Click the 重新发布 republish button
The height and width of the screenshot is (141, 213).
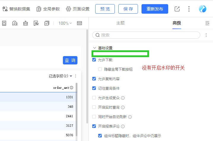155,9
